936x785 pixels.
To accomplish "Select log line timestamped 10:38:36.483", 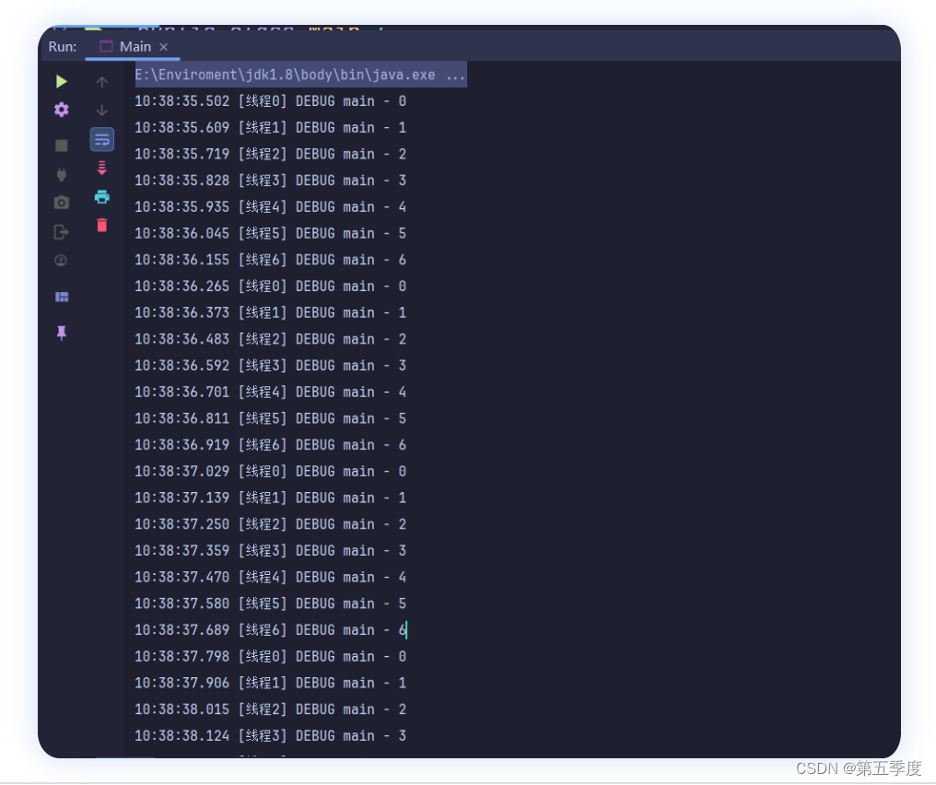I will [271, 339].
